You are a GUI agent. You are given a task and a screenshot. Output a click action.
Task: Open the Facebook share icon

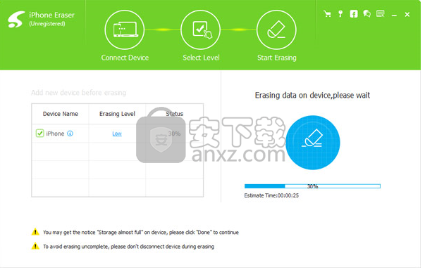353,14
